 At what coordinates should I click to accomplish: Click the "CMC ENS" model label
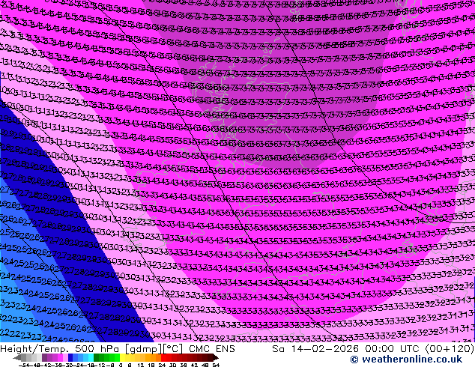point(212,349)
